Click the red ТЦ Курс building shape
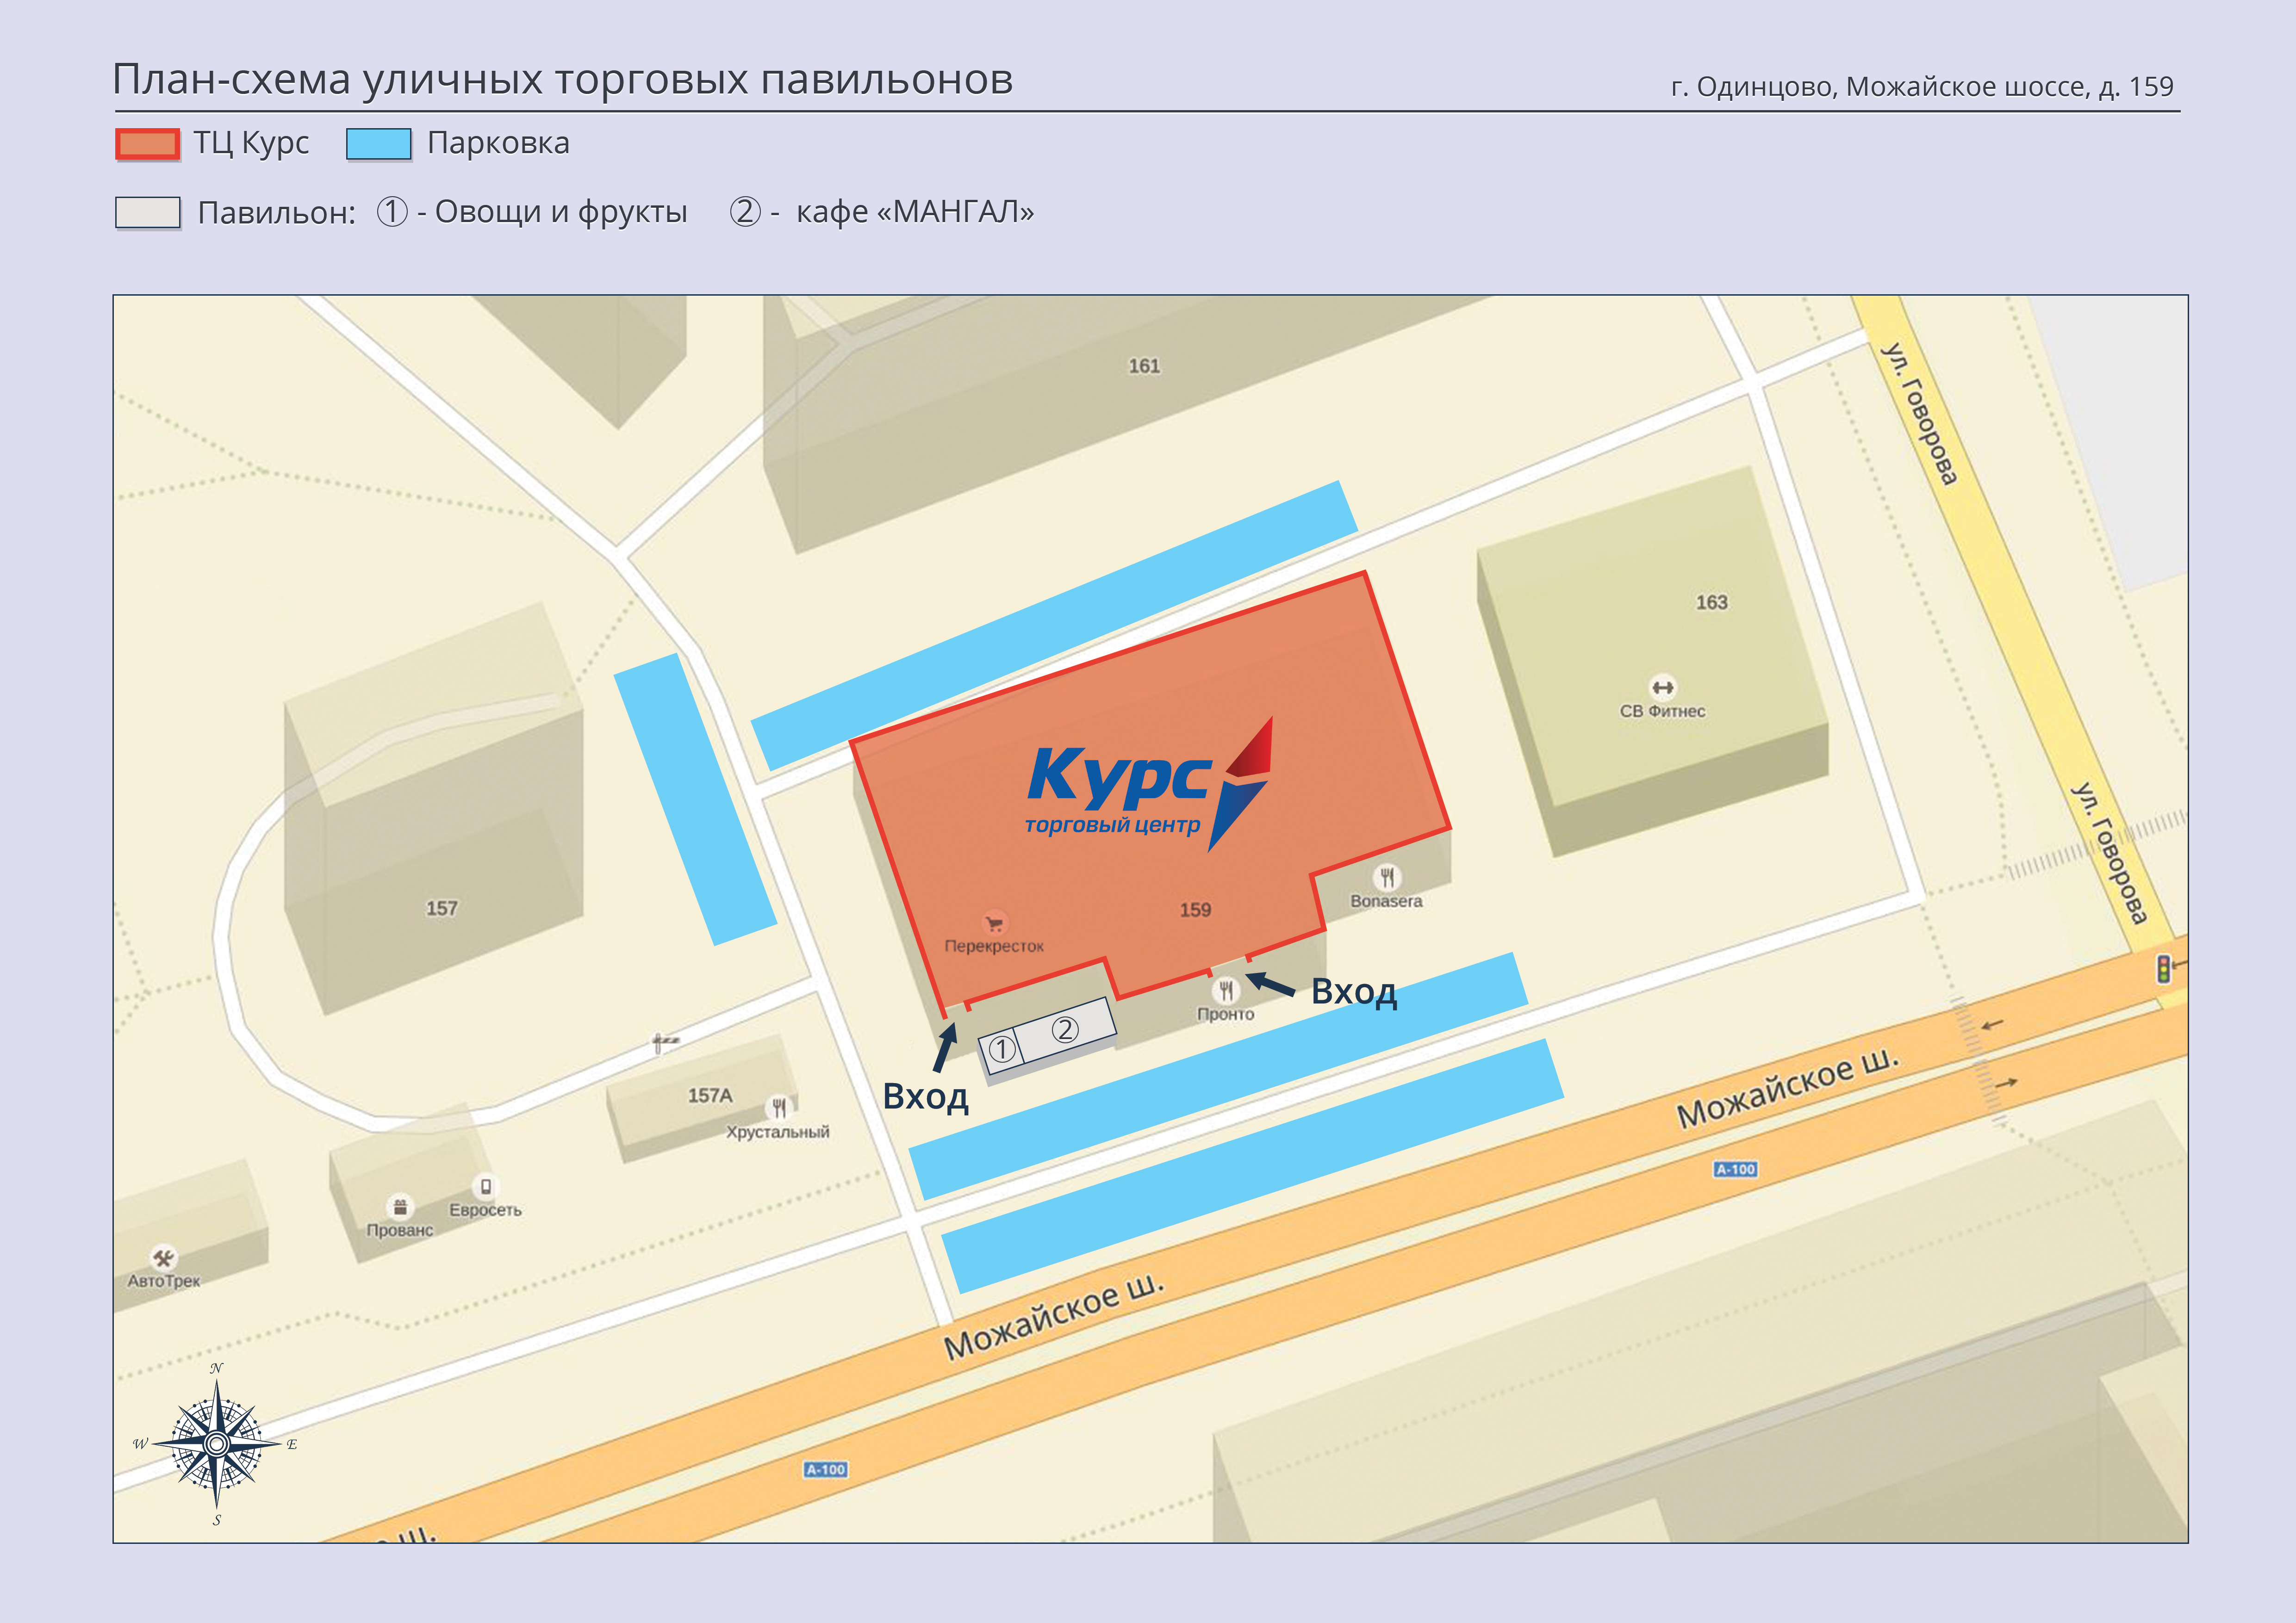The height and width of the screenshot is (1623, 2296). click(1149, 794)
